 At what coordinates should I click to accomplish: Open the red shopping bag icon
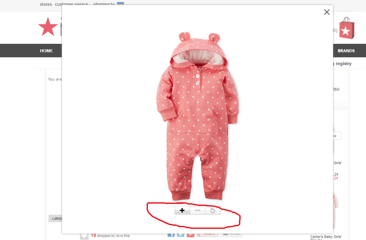point(347,28)
